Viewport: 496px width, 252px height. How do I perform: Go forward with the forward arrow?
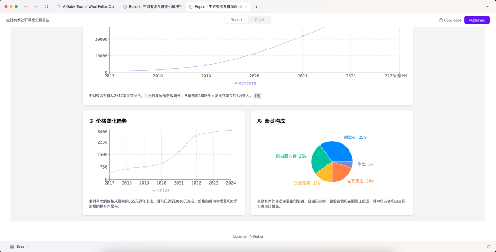[x=36, y=6]
